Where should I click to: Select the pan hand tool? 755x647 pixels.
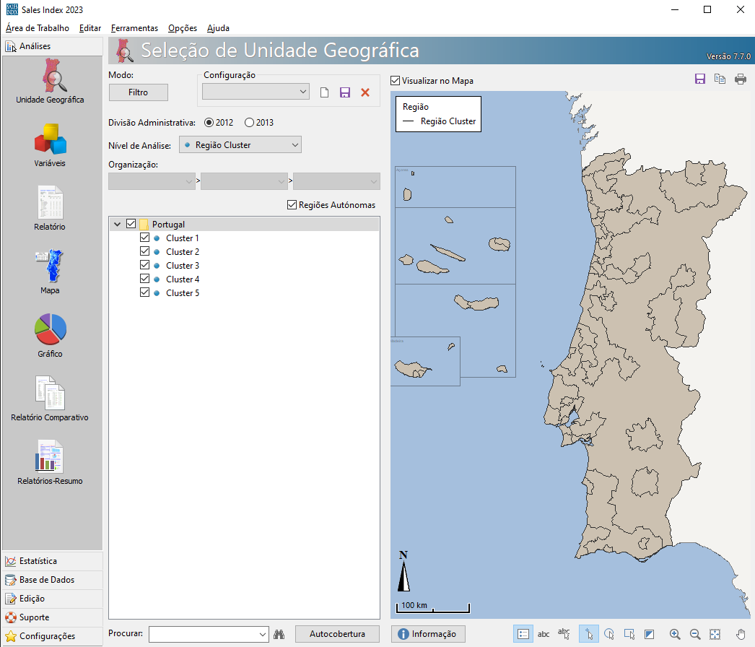[740, 634]
